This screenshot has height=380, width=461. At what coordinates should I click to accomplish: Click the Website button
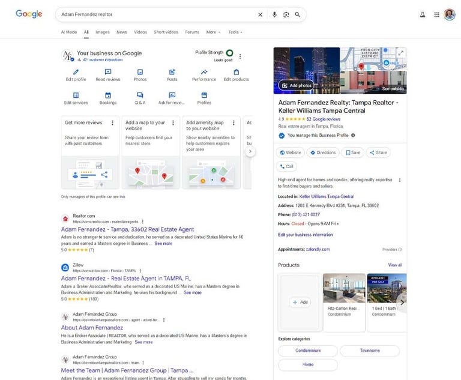click(290, 152)
